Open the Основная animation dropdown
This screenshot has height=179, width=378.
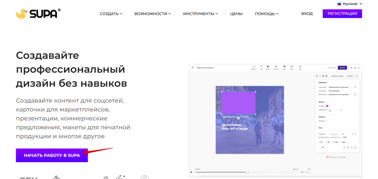(335, 91)
